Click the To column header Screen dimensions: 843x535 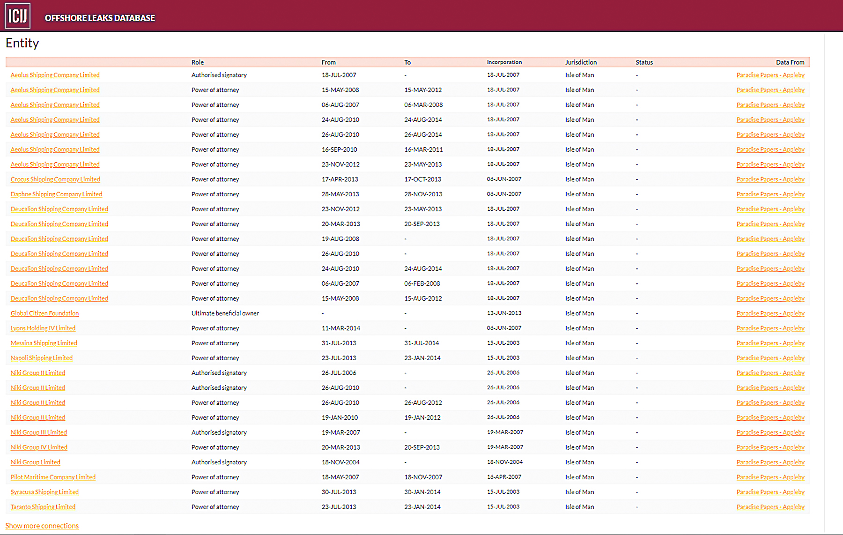[407, 62]
